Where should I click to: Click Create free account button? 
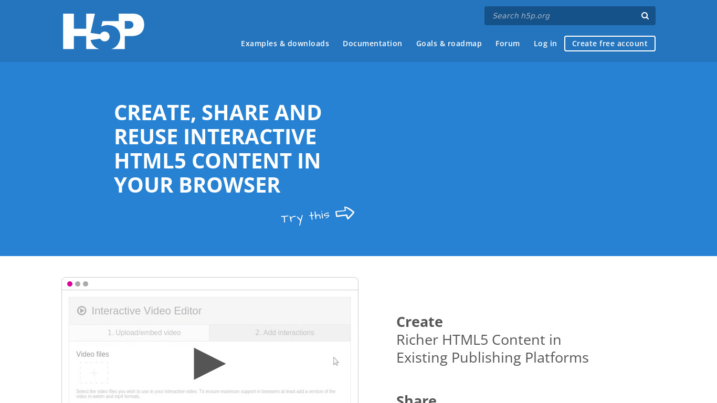610,44
